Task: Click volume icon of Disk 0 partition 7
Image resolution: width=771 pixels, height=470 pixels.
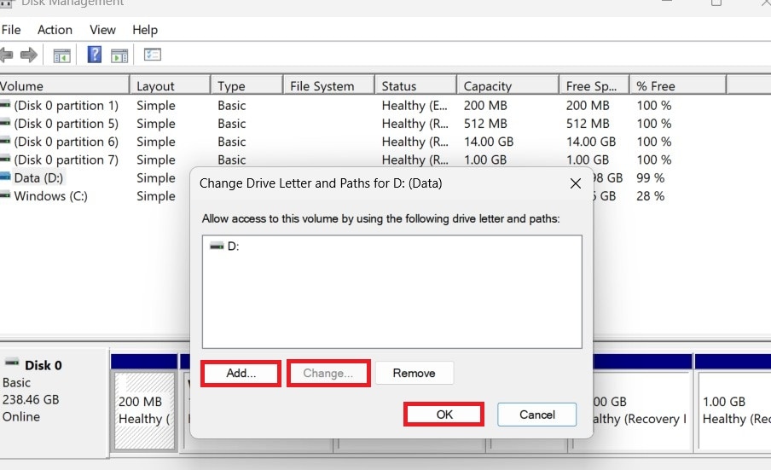Action: pyautogui.click(x=5, y=159)
